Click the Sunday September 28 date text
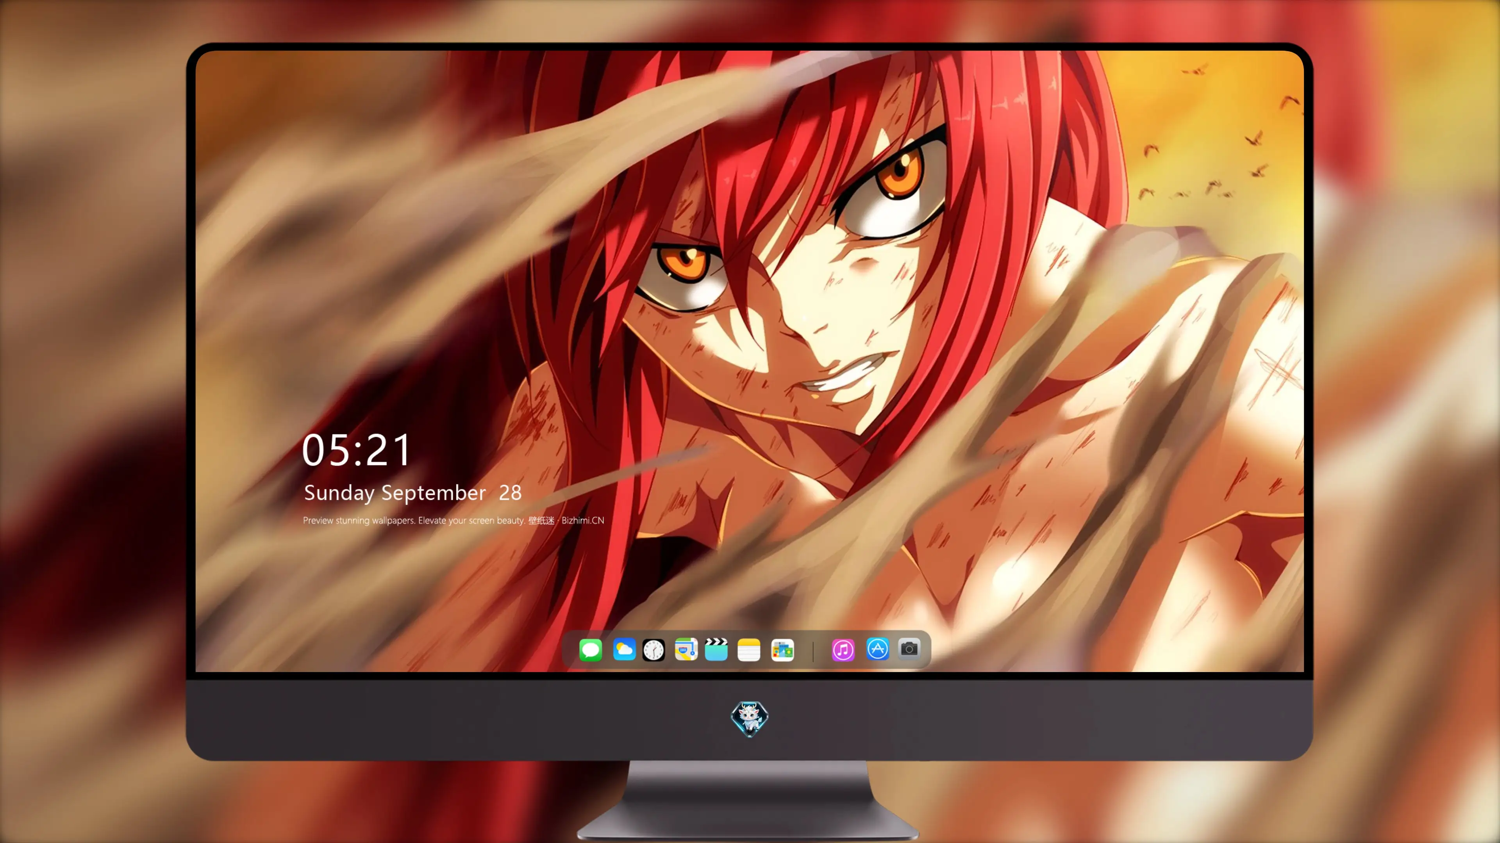This screenshot has height=843, width=1500. pyautogui.click(x=412, y=493)
